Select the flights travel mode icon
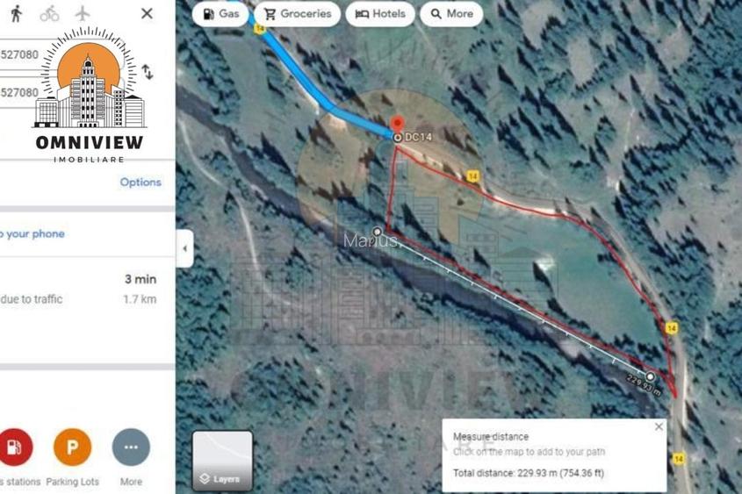The image size is (742, 494). click(83, 13)
